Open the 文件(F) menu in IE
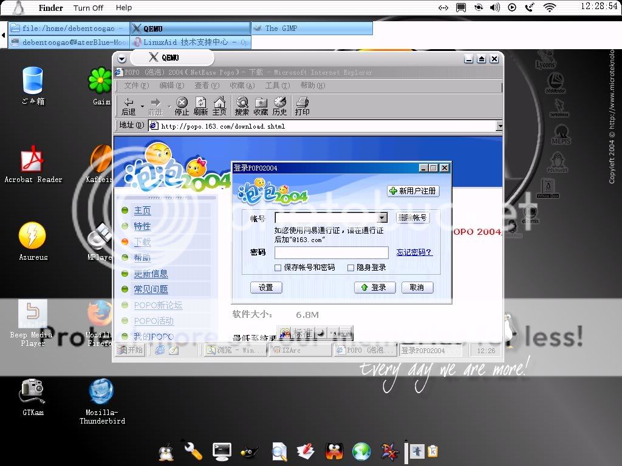622x466 pixels. [137, 86]
